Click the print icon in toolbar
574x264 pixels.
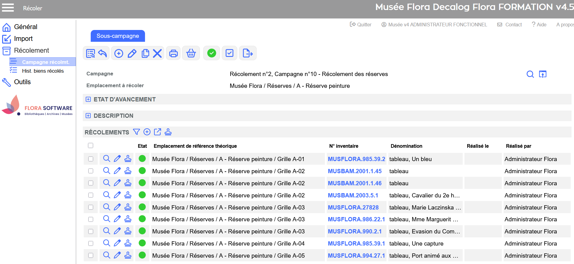tap(173, 54)
